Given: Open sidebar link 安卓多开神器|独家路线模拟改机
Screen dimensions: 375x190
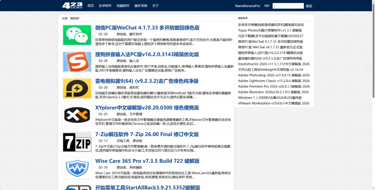Looking at the screenshot, I should pyautogui.click(x=271, y=25).
